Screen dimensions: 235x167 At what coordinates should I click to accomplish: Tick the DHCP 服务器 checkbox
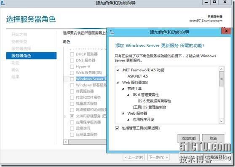[x=72, y=54]
